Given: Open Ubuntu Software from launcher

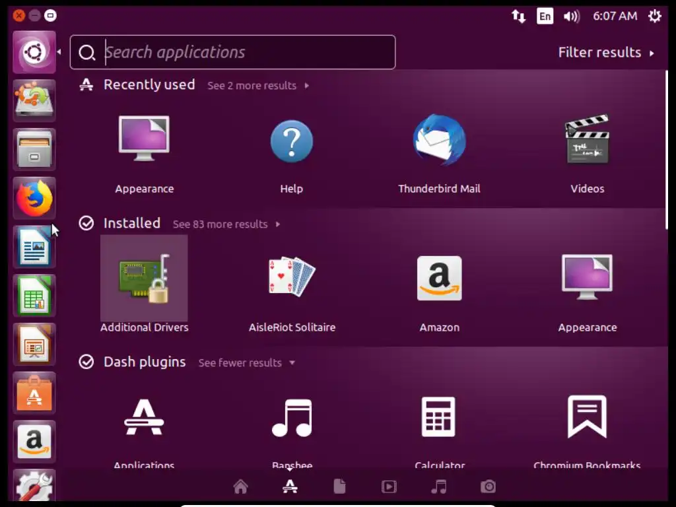Looking at the screenshot, I should 34,393.
